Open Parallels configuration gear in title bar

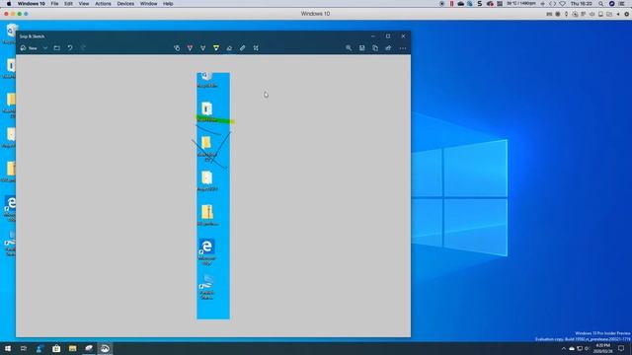(x=627, y=14)
